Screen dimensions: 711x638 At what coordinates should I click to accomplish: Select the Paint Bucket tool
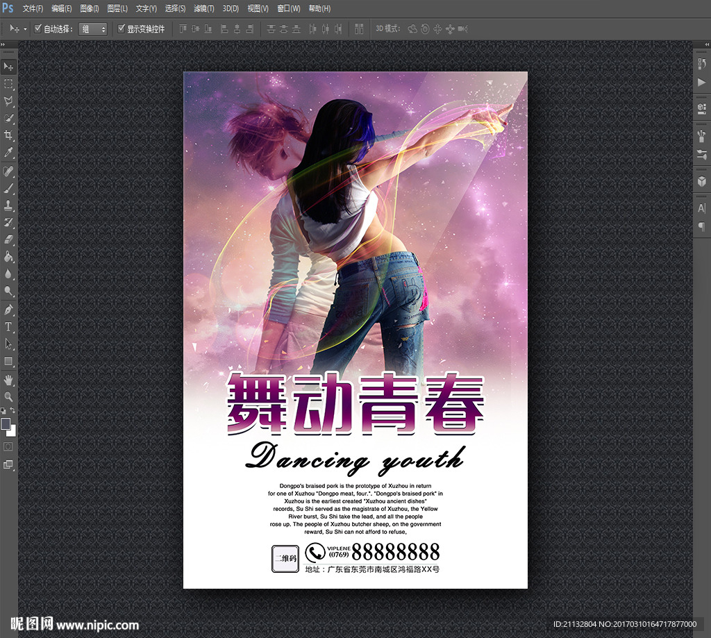tap(8, 257)
